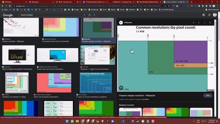Open the PCMag definition of resolution thumbnail

click(x=17, y=83)
